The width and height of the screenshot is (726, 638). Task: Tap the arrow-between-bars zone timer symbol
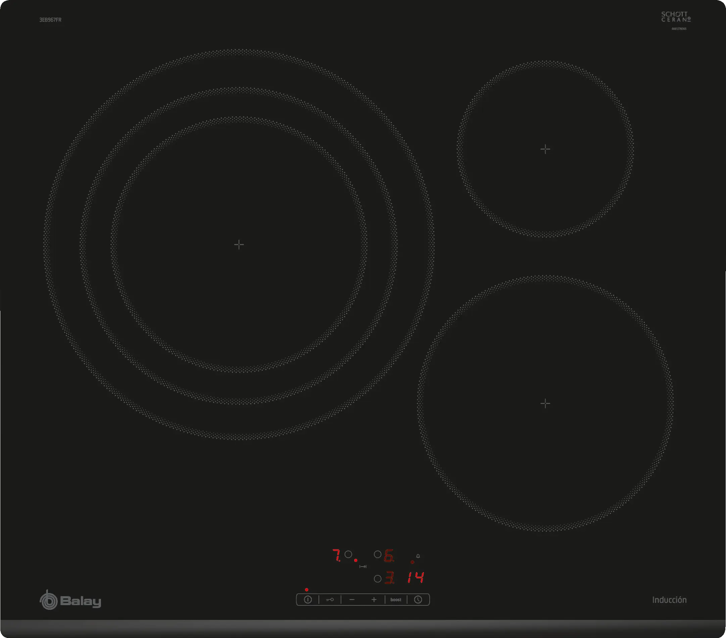[362, 567]
